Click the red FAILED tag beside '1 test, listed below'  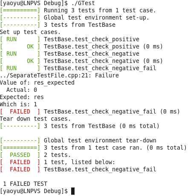20,162
